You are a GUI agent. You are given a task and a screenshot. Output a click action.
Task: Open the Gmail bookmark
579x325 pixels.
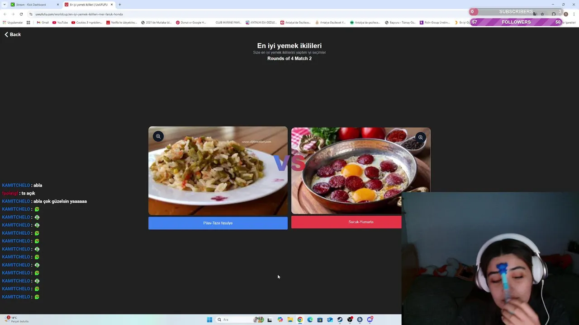(43, 22)
